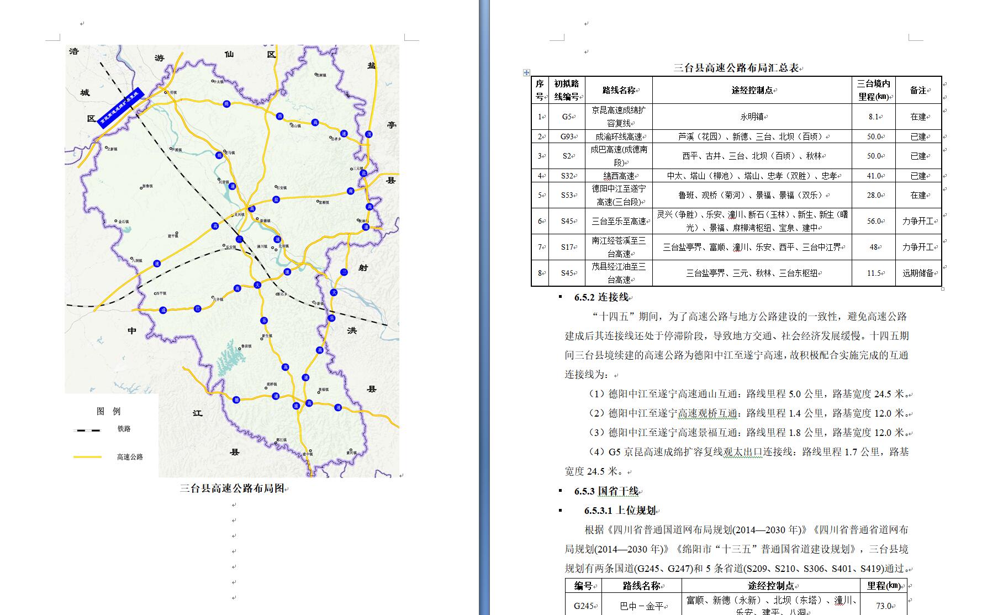Click the 里程(km) header in the lower table
The height and width of the screenshot is (615, 982).
click(x=884, y=586)
